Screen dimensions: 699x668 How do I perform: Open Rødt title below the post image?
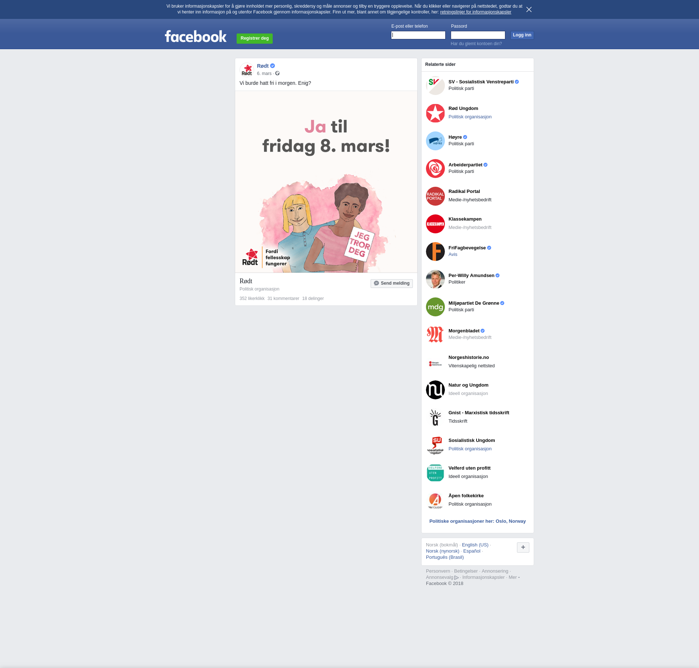246,281
